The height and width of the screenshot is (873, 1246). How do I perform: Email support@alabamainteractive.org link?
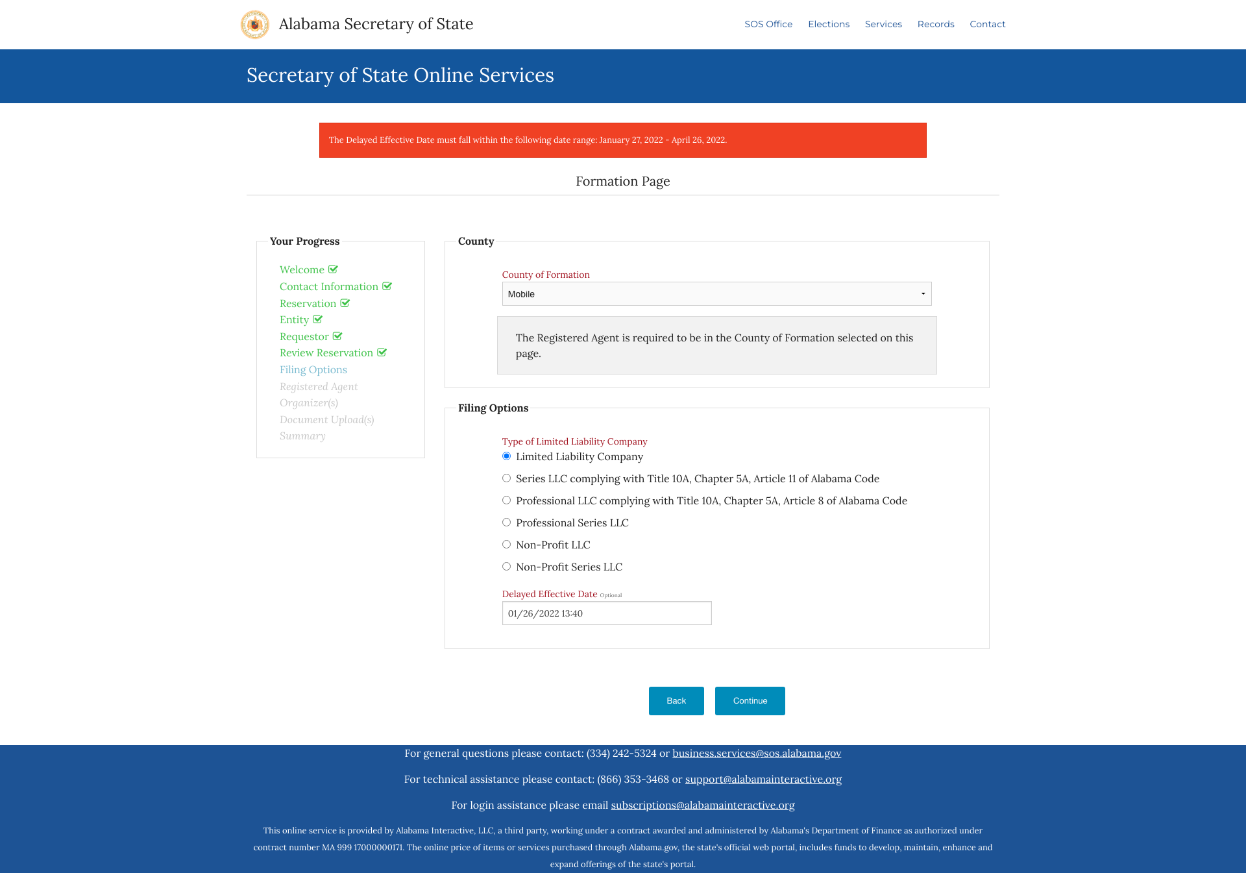(763, 779)
